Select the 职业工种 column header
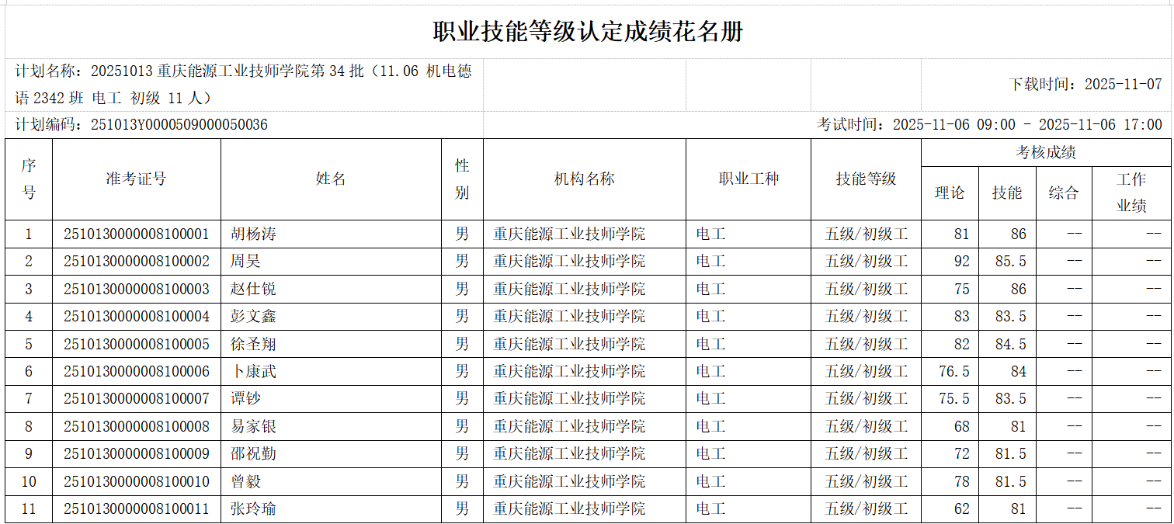This screenshot has width=1174, height=524. click(748, 176)
